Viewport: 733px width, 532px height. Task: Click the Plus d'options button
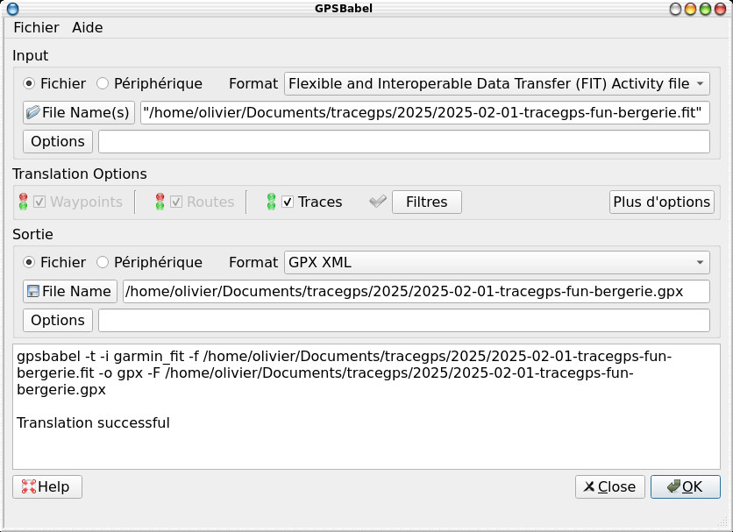pyautogui.click(x=661, y=202)
